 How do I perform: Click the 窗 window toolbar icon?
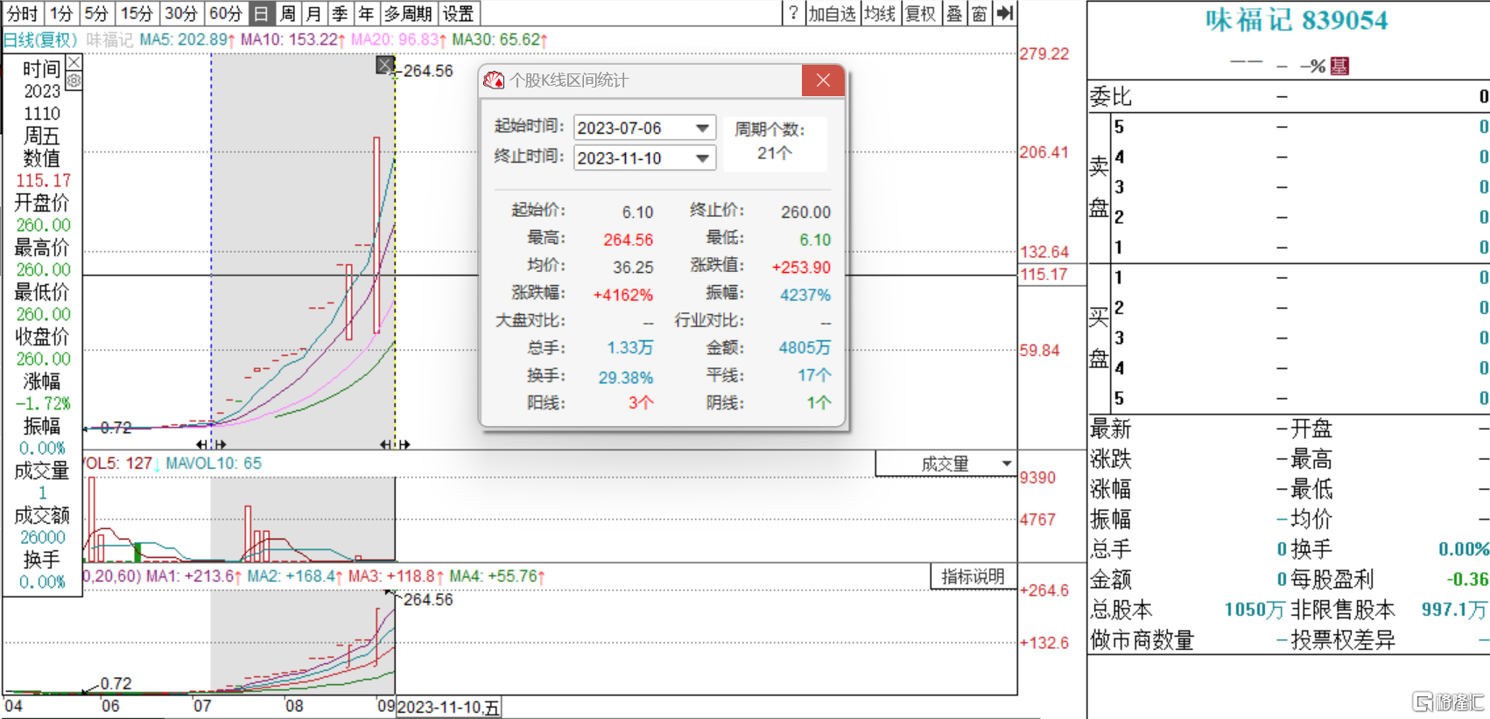[980, 13]
